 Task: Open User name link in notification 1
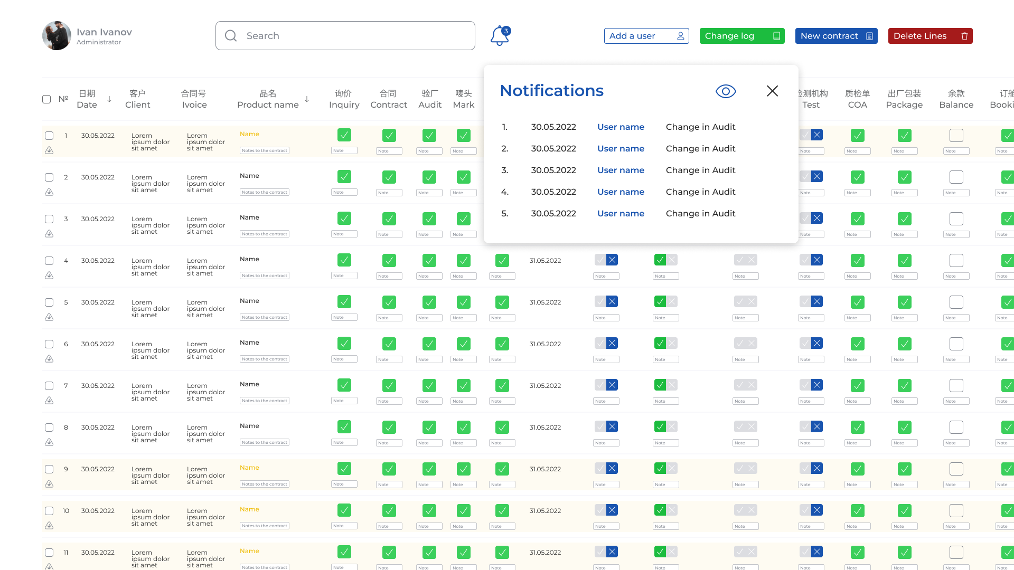(x=621, y=127)
